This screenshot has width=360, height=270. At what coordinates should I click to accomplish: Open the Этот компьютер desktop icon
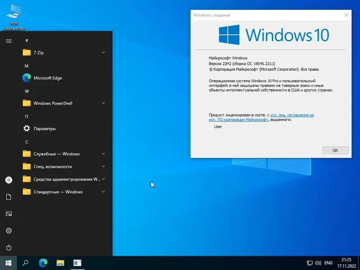13,11
